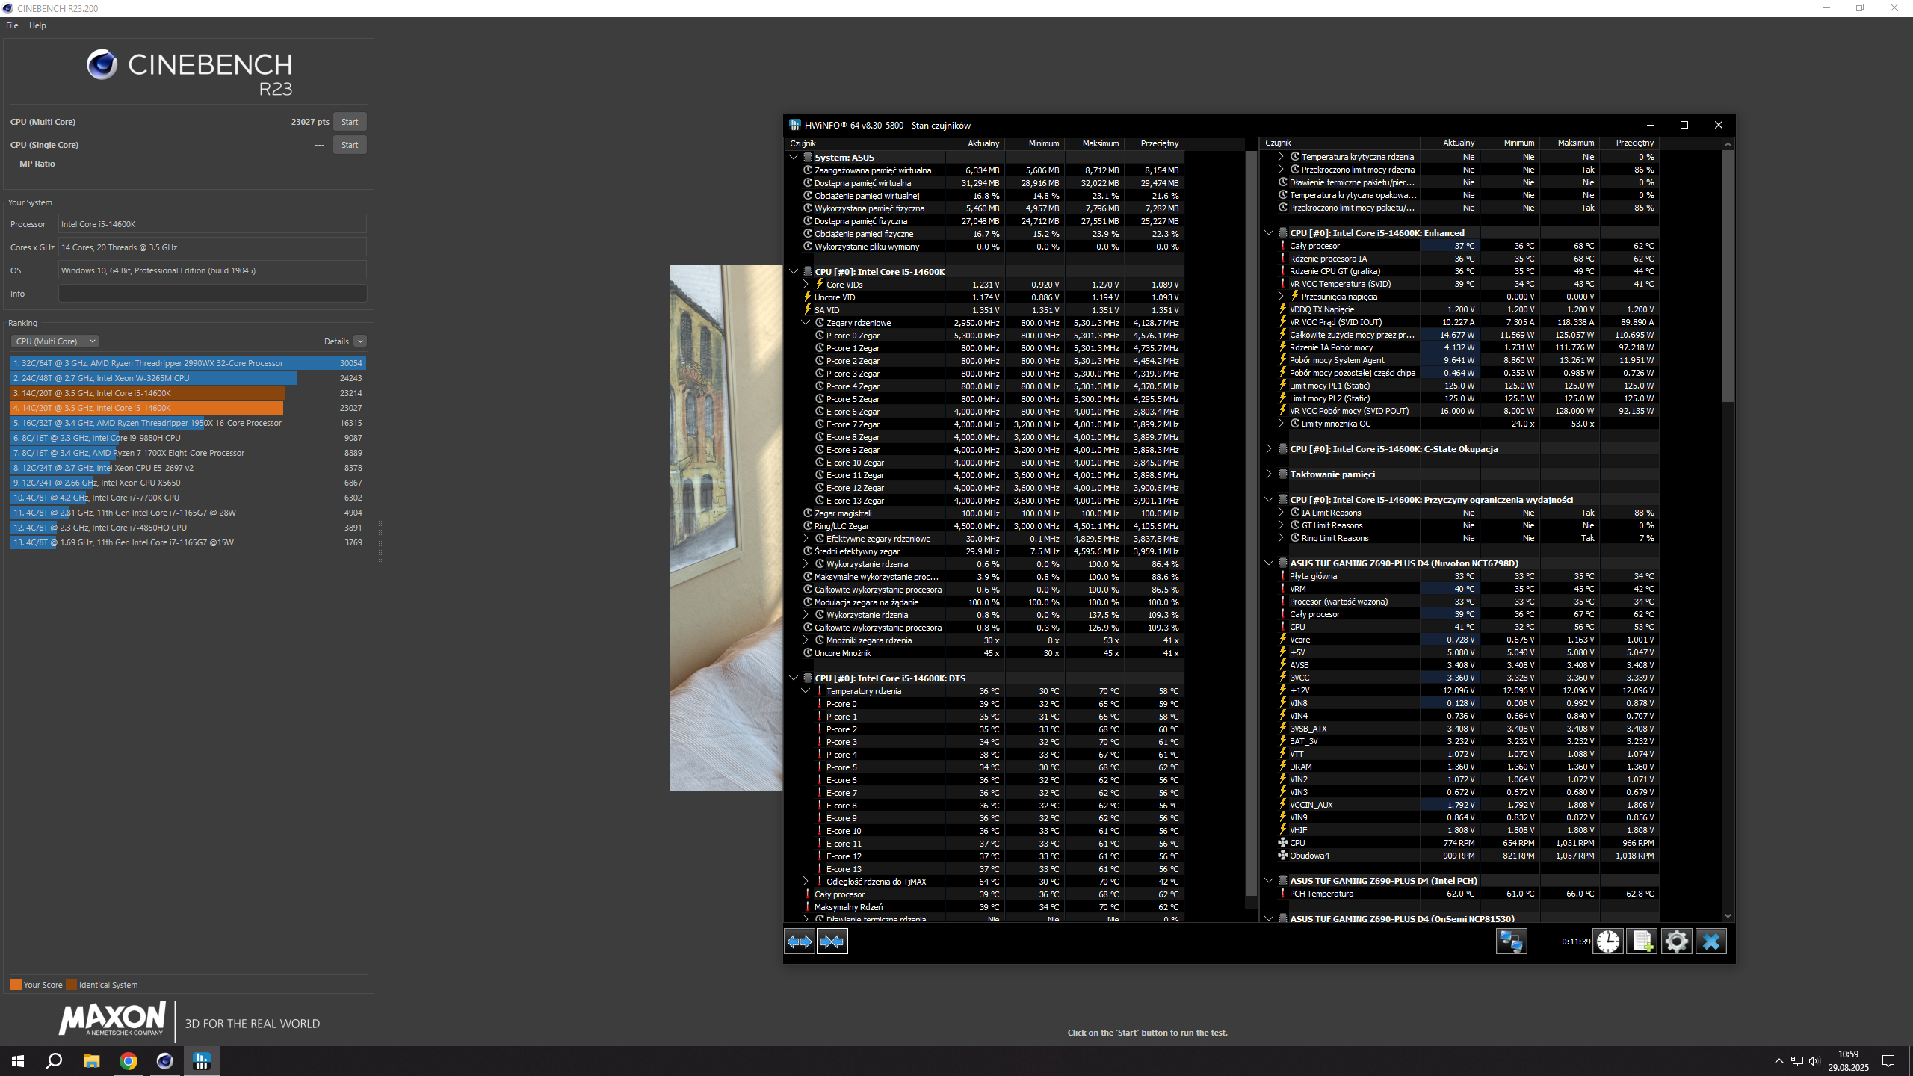The height and width of the screenshot is (1076, 1913).
Task: Reset sensor values with clock icon
Action: tap(1608, 941)
